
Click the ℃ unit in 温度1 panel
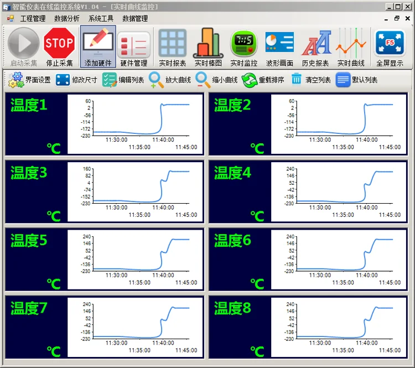(54, 148)
